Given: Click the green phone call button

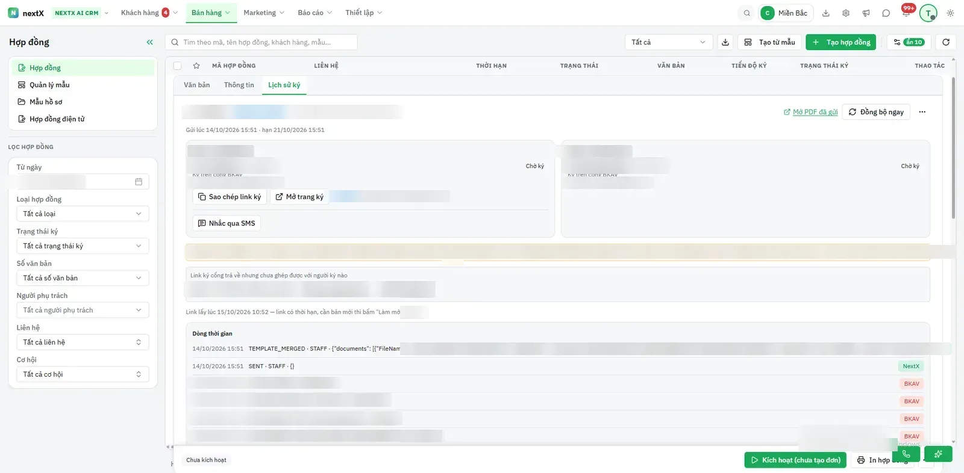Looking at the screenshot, I should click(906, 454).
